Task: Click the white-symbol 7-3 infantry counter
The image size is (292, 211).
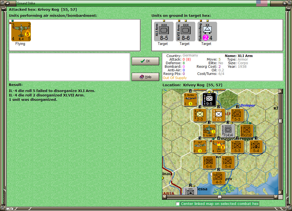Action: pos(218,115)
